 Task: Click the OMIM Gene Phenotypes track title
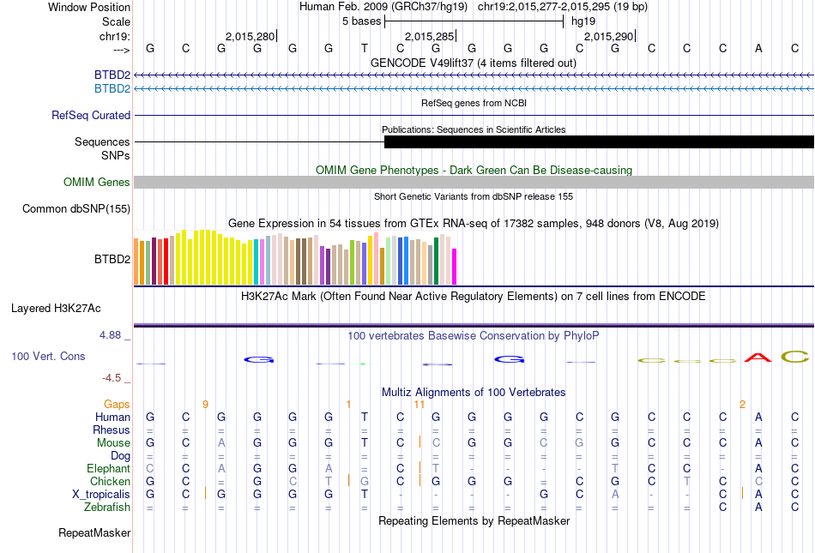tap(474, 171)
